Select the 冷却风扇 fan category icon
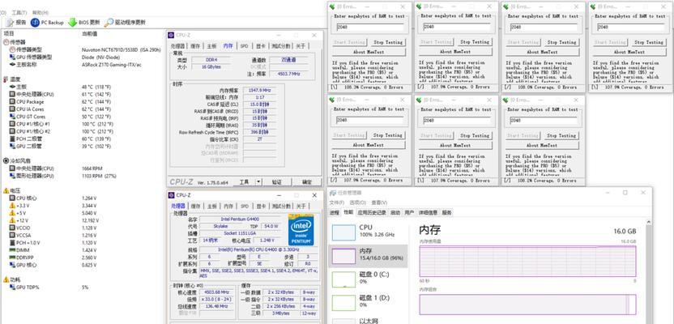Viewport: 674px width, 324px height. pos(6,160)
